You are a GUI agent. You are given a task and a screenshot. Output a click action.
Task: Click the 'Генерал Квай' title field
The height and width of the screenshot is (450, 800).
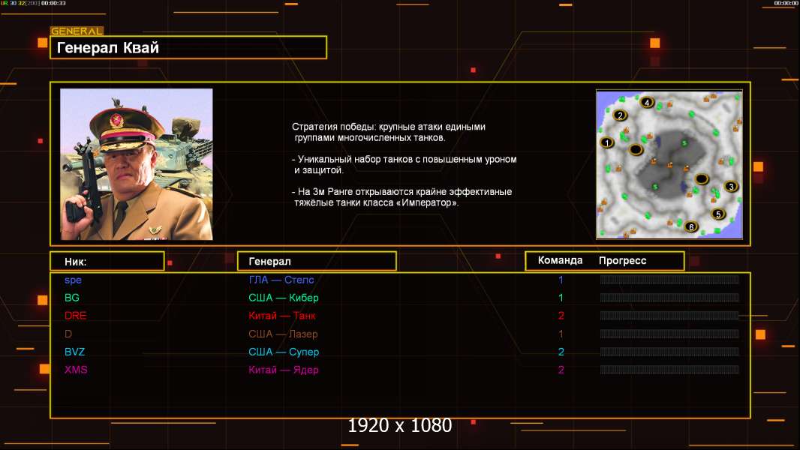point(188,48)
